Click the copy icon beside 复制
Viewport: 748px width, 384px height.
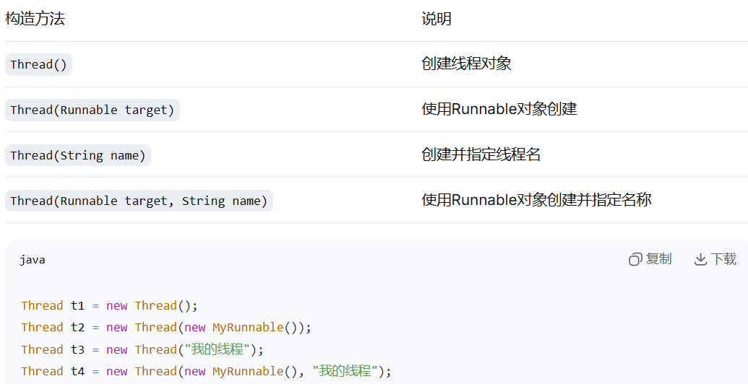coord(635,259)
